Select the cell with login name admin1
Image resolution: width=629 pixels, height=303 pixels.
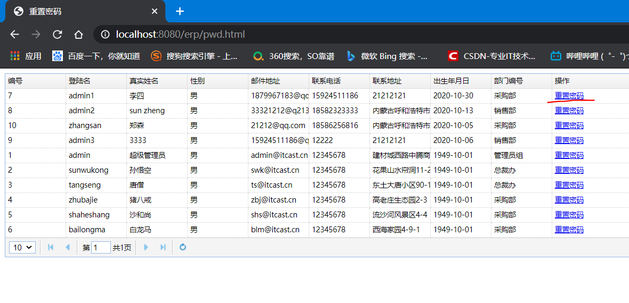(96, 96)
